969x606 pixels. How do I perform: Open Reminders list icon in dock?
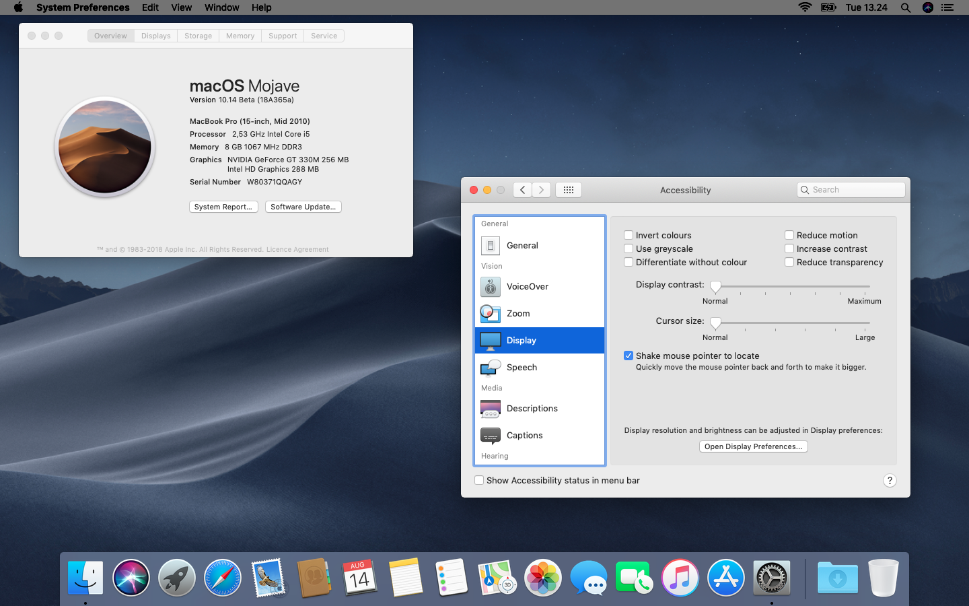pos(452,578)
